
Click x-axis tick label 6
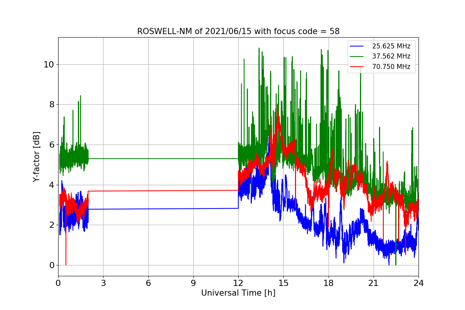(x=148, y=283)
